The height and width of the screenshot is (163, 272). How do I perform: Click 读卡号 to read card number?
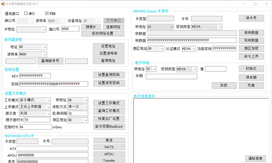[x=251, y=18]
